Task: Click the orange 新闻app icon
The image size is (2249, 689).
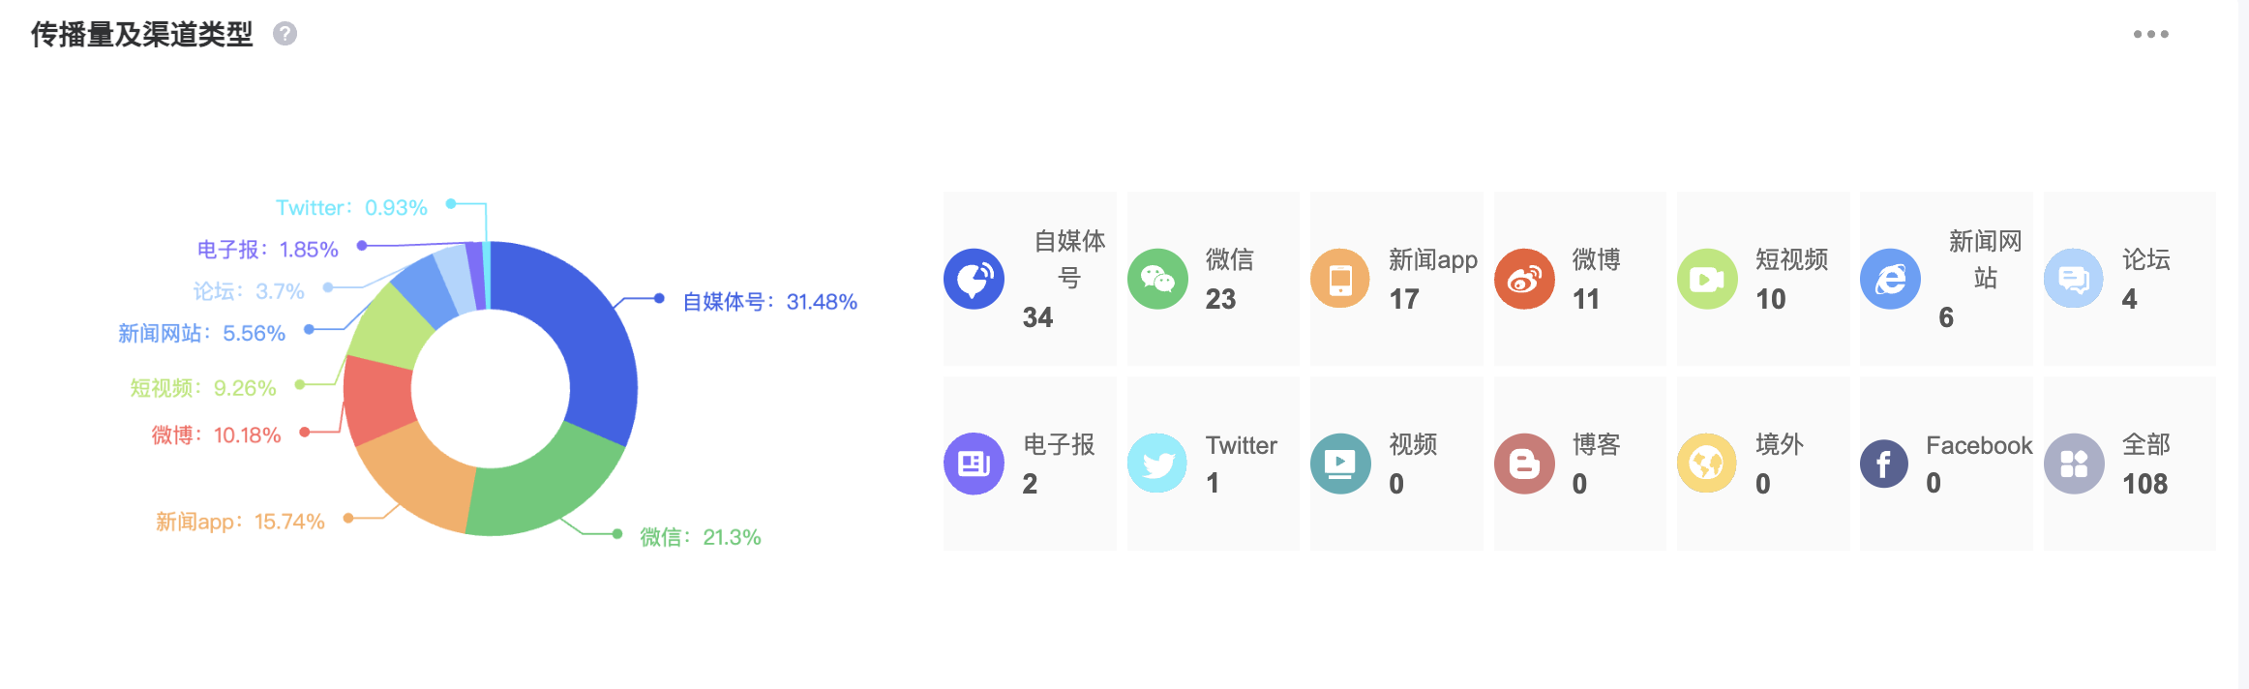Action: point(1340,279)
